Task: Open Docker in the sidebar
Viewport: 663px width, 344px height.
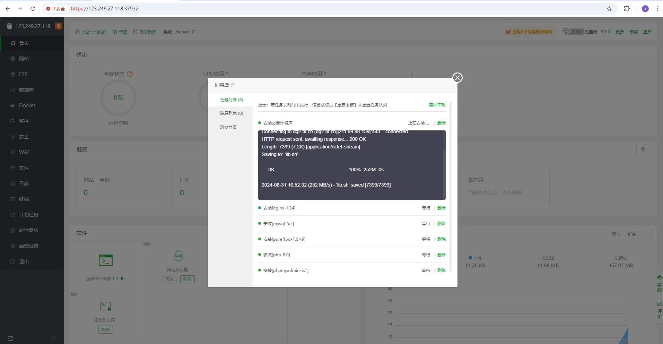Action: click(x=32, y=105)
